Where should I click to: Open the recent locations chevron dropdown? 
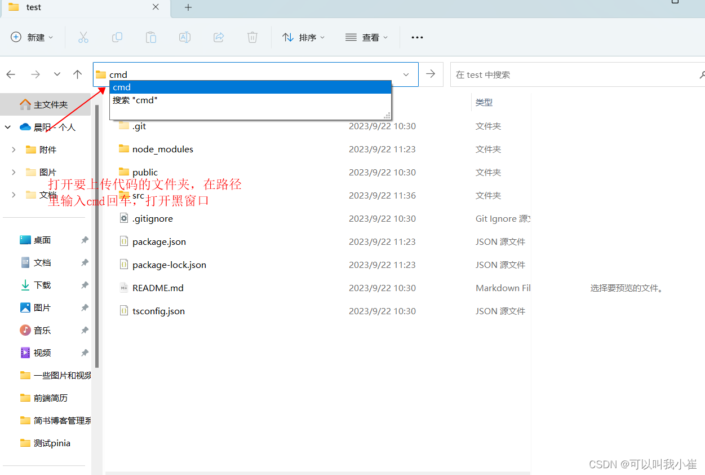click(x=57, y=74)
